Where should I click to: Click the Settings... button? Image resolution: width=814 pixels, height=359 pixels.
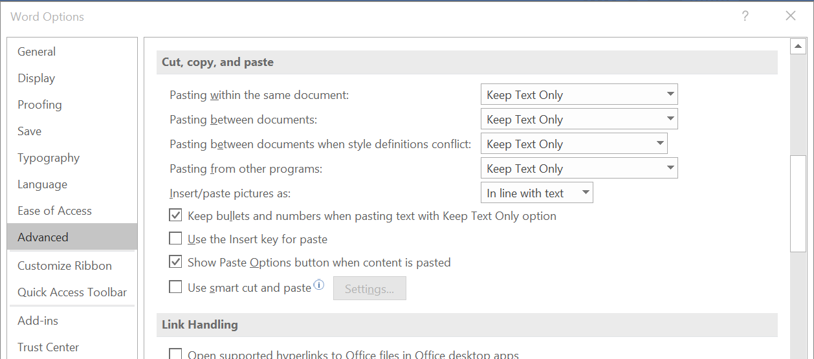(369, 288)
